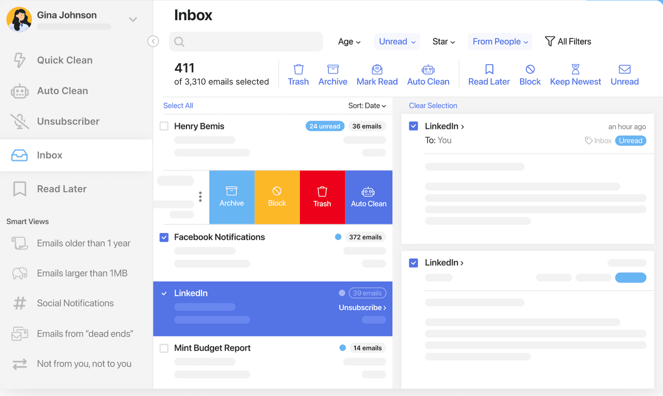Click the elephant icon for large emails
The width and height of the screenshot is (663, 396).
(20, 273)
